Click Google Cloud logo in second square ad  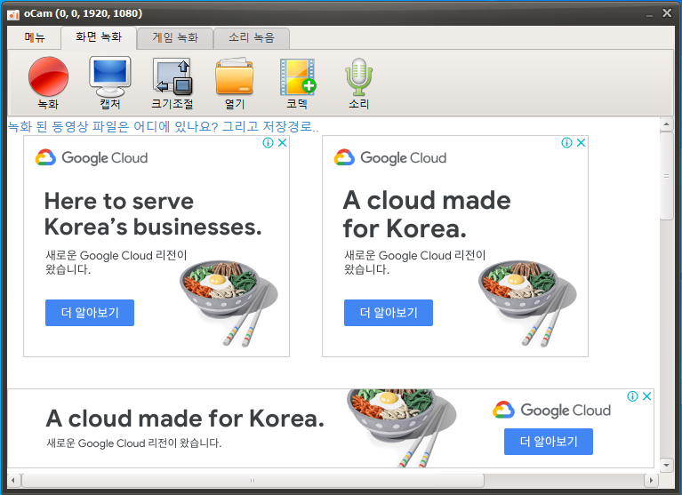point(390,158)
